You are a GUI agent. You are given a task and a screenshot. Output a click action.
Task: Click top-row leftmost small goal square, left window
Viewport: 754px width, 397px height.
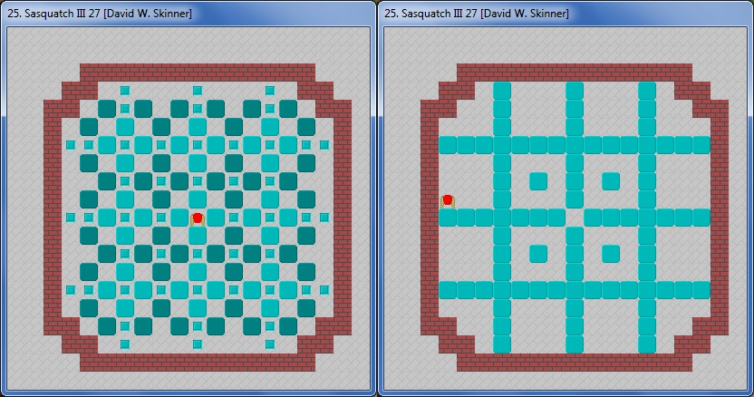pyautogui.click(x=125, y=91)
